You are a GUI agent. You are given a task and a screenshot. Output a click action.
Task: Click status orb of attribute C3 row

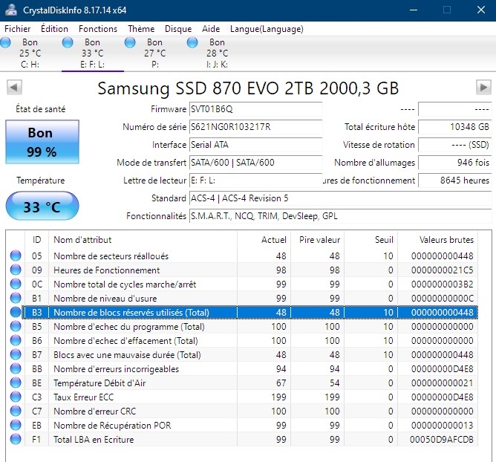pyautogui.click(x=16, y=397)
